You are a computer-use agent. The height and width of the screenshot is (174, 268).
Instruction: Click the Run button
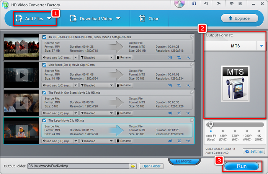coord(242,166)
